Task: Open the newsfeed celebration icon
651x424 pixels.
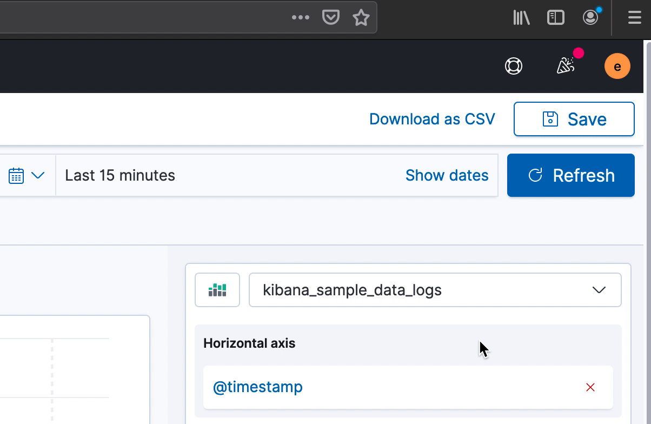Action: [566, 66]
